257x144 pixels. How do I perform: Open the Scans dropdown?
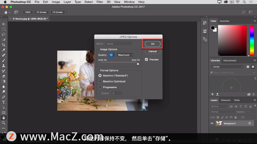point(117,93)
